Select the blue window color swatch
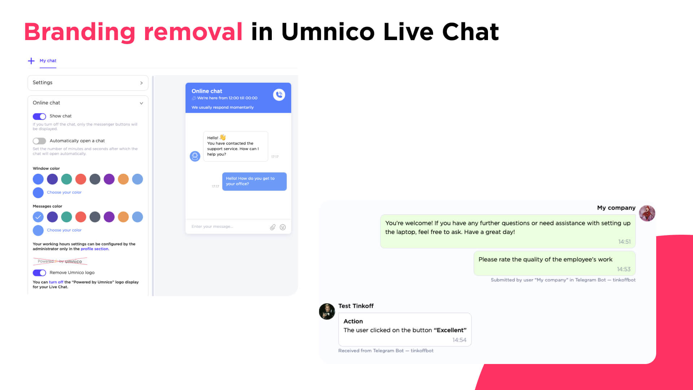 pos(38,179)
